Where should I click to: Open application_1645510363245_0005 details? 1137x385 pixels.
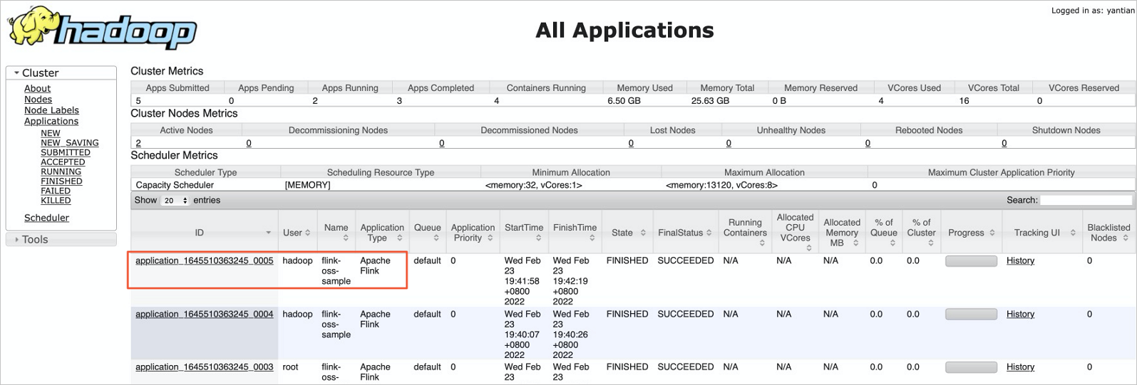205,260
